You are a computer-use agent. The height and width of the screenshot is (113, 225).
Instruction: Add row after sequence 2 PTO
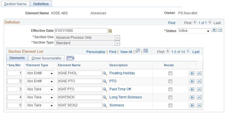pyautogui.click(x=192, y=81)
